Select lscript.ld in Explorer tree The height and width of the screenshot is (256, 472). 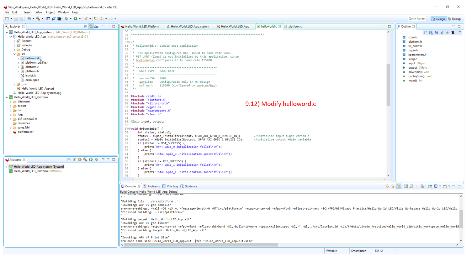click(31, 76)
